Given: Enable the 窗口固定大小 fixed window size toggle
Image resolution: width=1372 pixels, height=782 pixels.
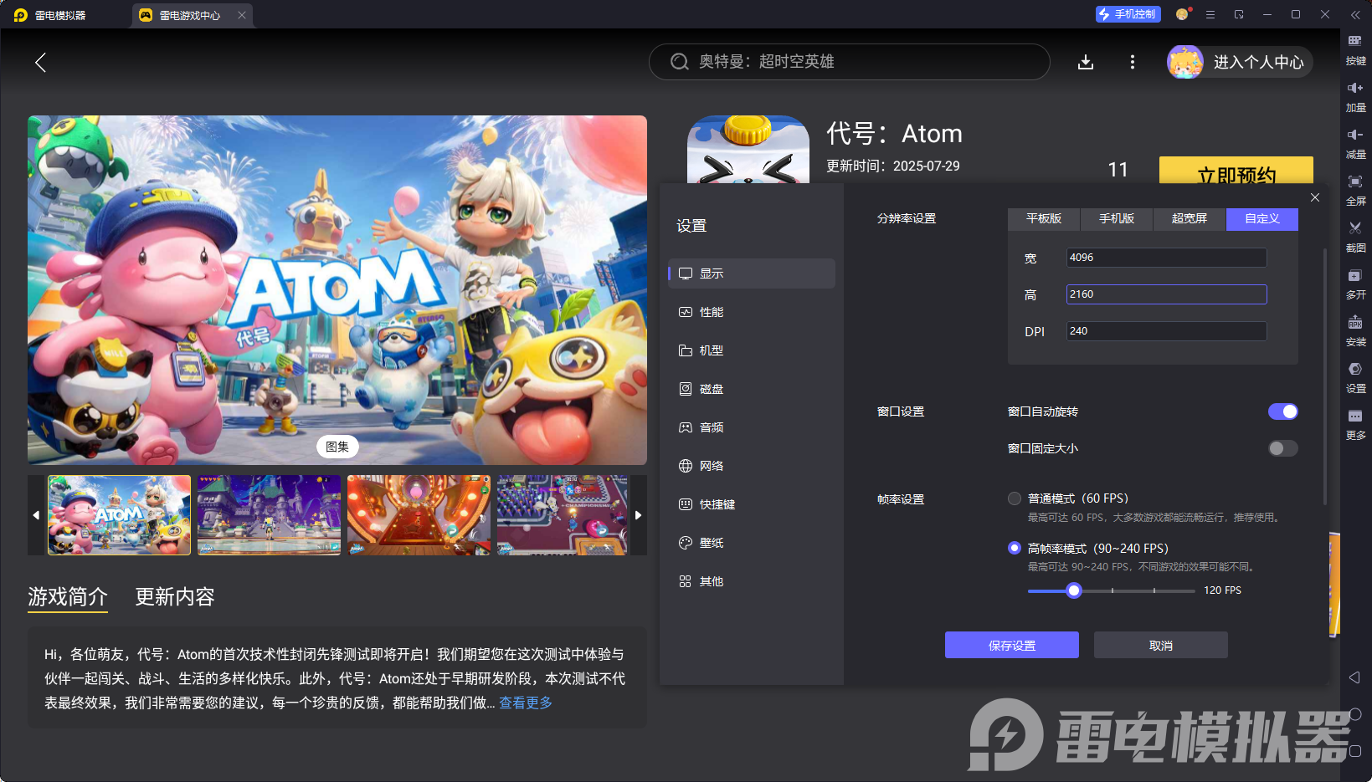Looking at the screenshot, I should (1282, 448).
